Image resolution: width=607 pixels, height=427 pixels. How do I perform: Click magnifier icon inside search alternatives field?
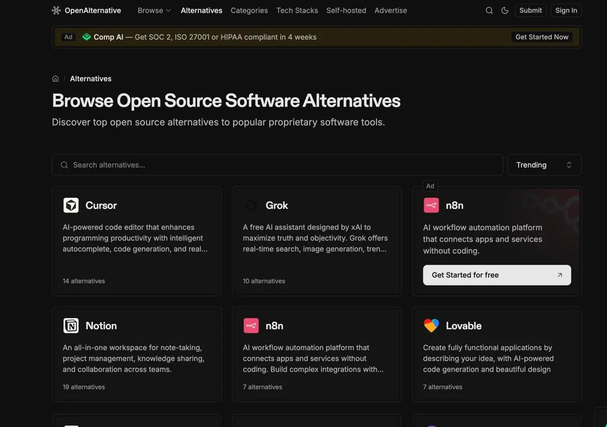click(64, 165)
